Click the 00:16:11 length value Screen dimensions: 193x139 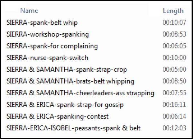point(174,105)
